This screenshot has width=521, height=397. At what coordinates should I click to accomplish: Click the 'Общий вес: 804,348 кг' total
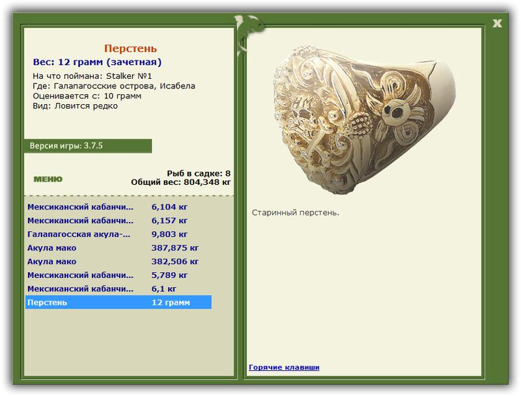point(181,182)
